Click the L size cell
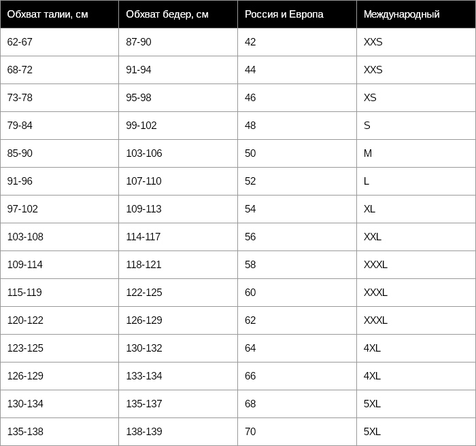This screenshot has width=476, height=446. (x=416, y=181)
